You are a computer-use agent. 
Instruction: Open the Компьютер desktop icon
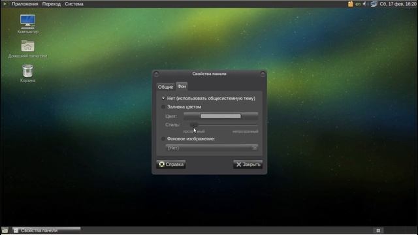click(27, 24)
